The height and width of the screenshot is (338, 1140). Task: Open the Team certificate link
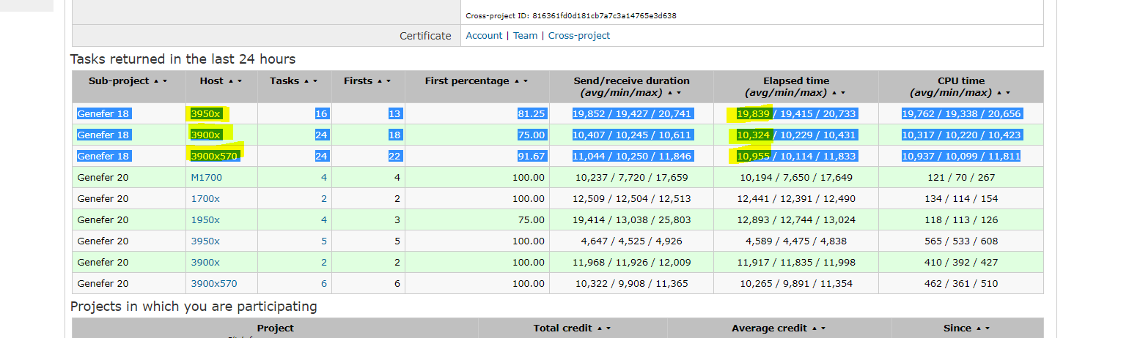coord(525,35)
